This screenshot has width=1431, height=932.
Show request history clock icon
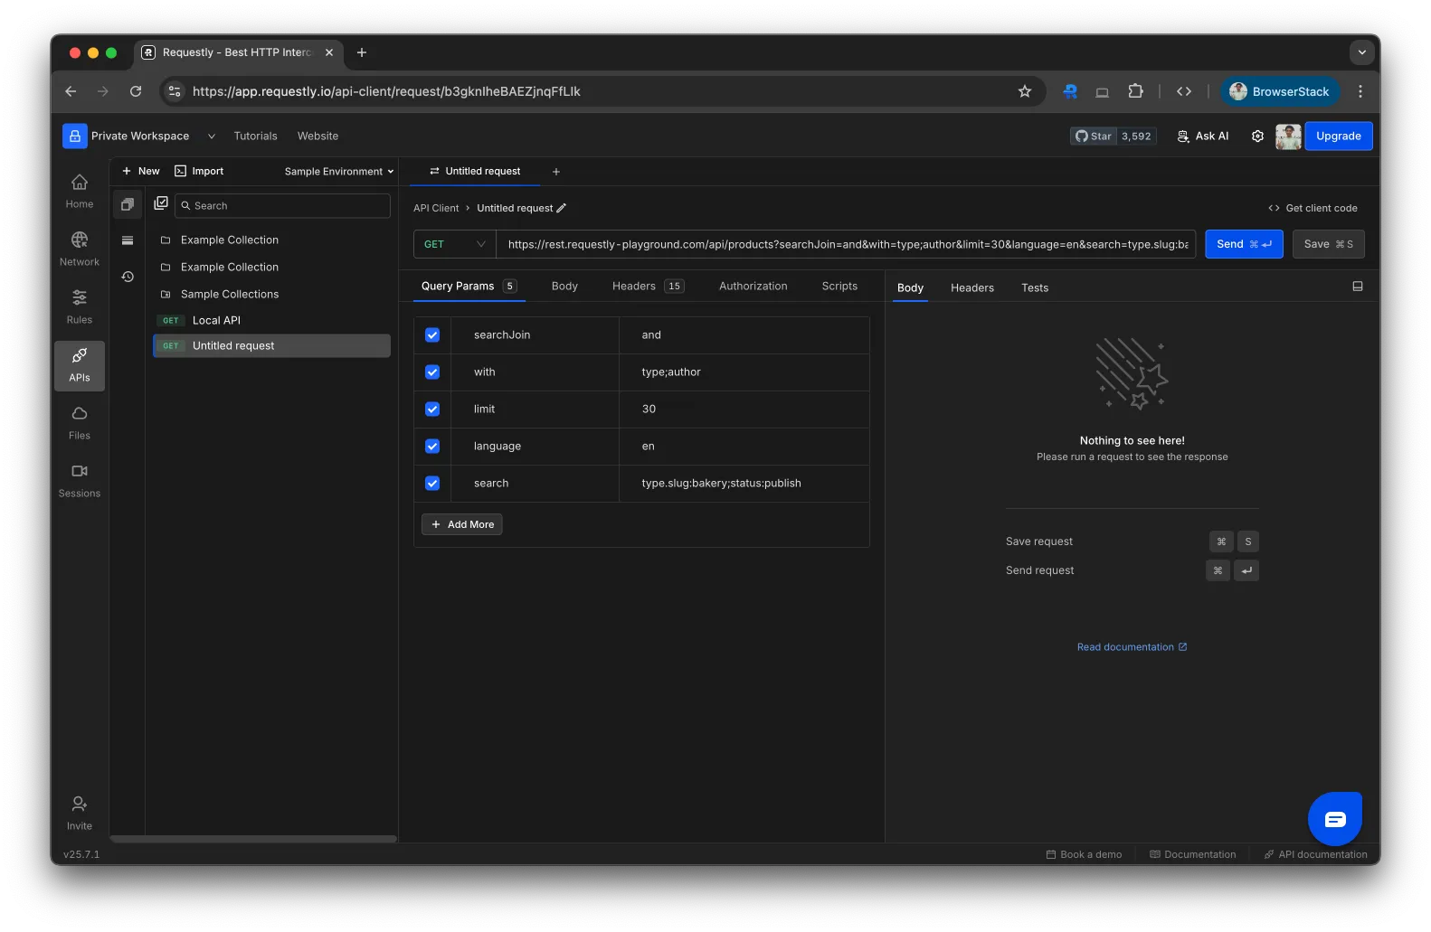pos(128,277)
